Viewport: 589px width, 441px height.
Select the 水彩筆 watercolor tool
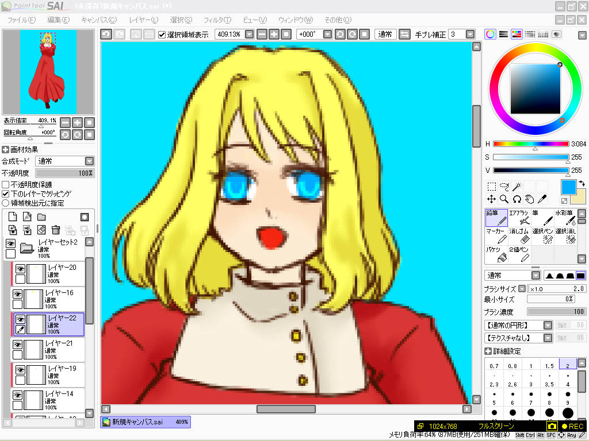pyautogui.click(x=565, y=218)
